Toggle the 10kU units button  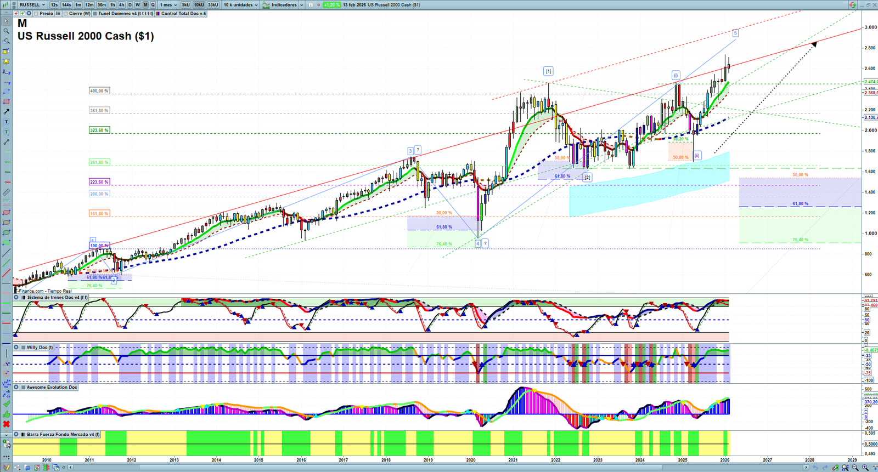coord(199,5)
